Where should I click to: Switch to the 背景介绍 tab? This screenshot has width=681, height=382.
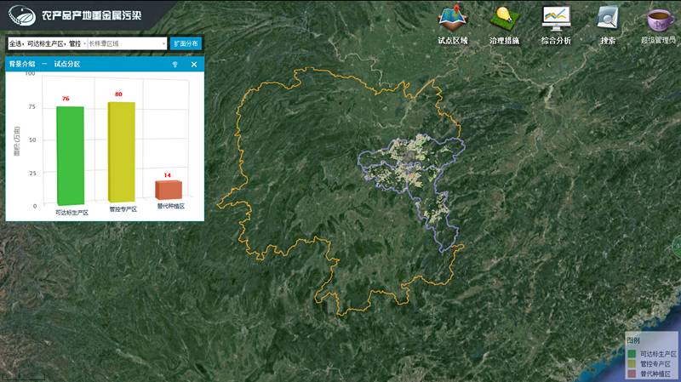[x=22, y=65]
